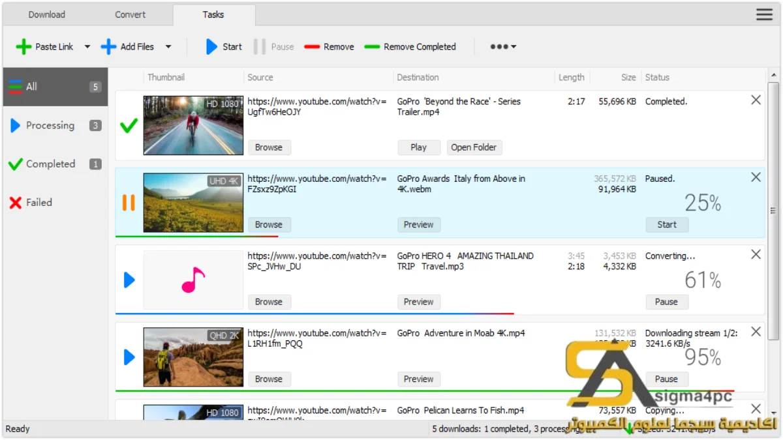
Task: Click the Pause toolbar button
Action: (274, 47)
